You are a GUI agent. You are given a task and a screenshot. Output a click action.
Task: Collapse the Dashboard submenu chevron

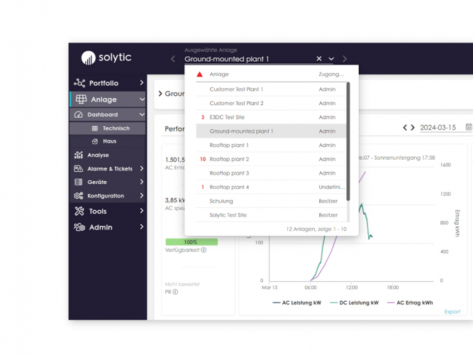coord(142,114)
